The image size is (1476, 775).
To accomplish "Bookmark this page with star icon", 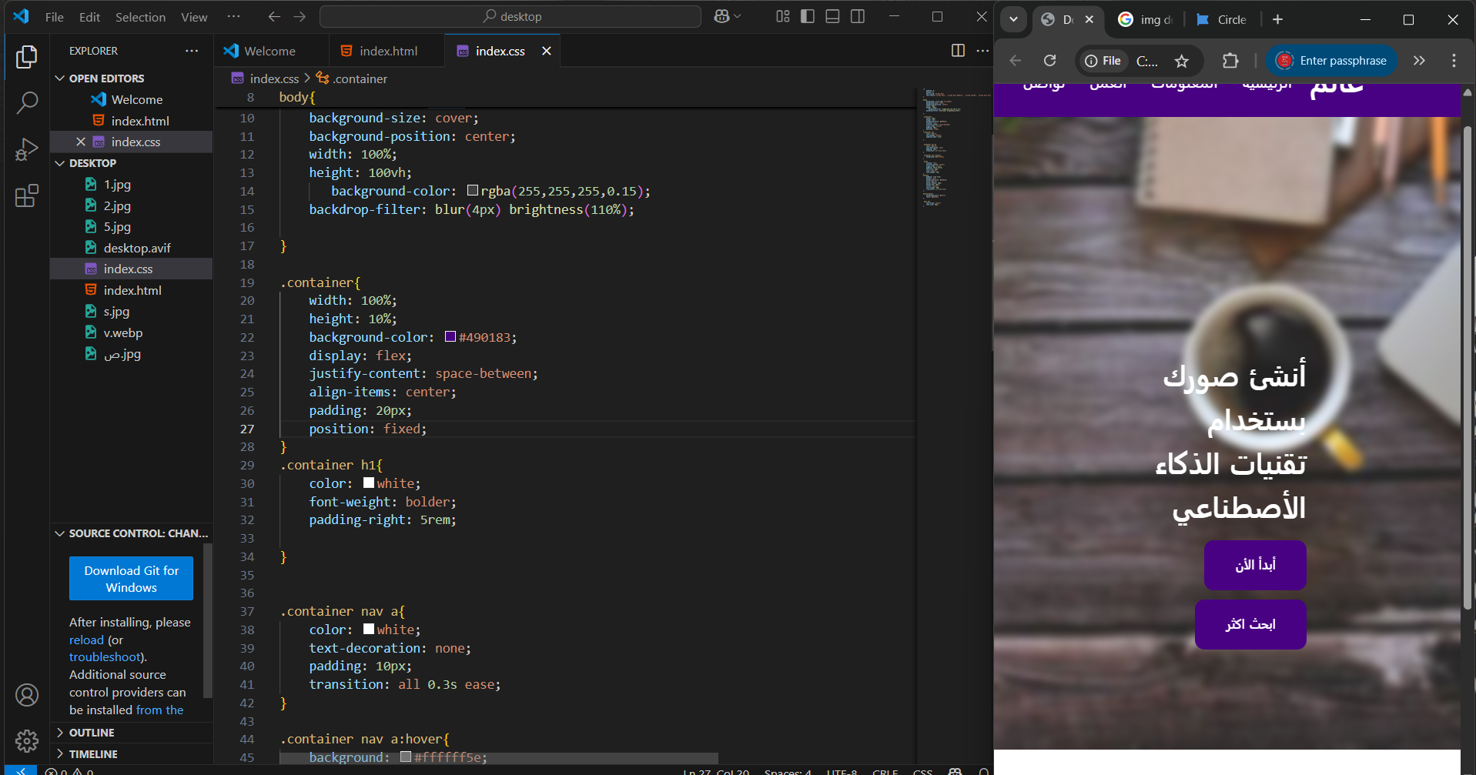I will click(x=1182, y=61).
